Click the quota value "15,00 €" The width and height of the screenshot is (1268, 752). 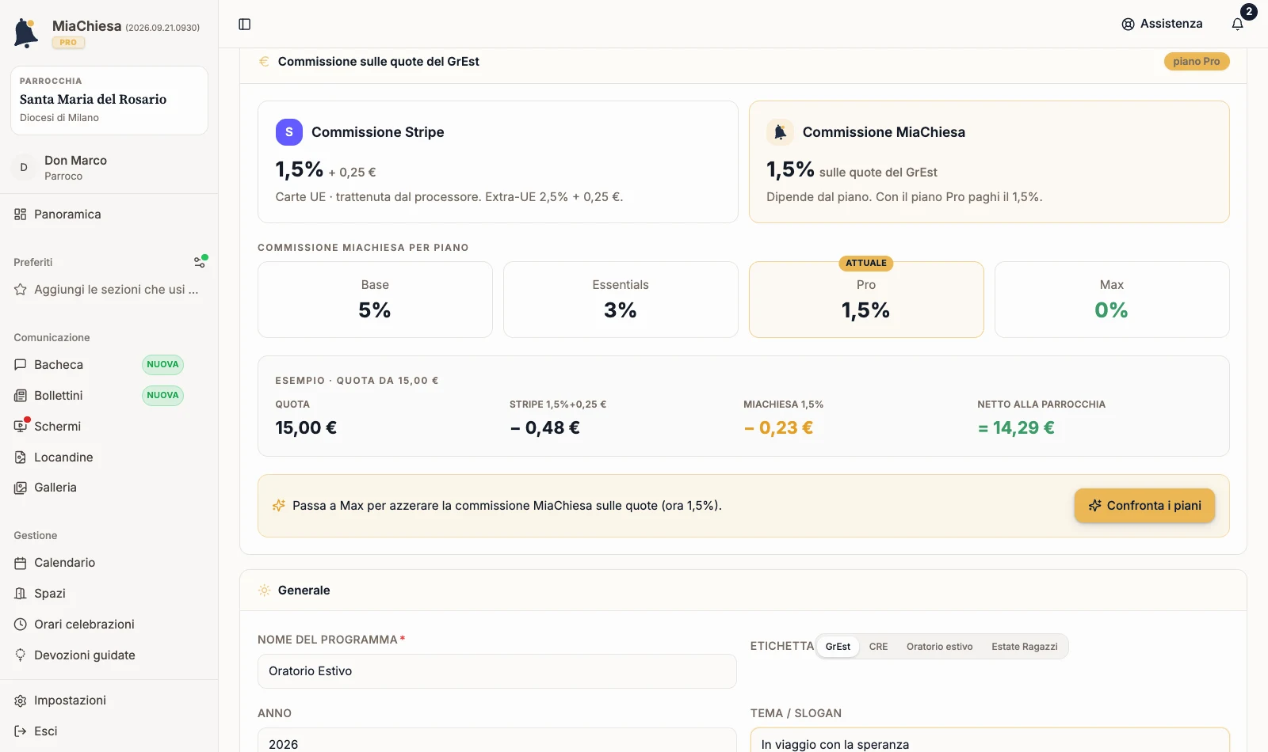tap(306, 428)
